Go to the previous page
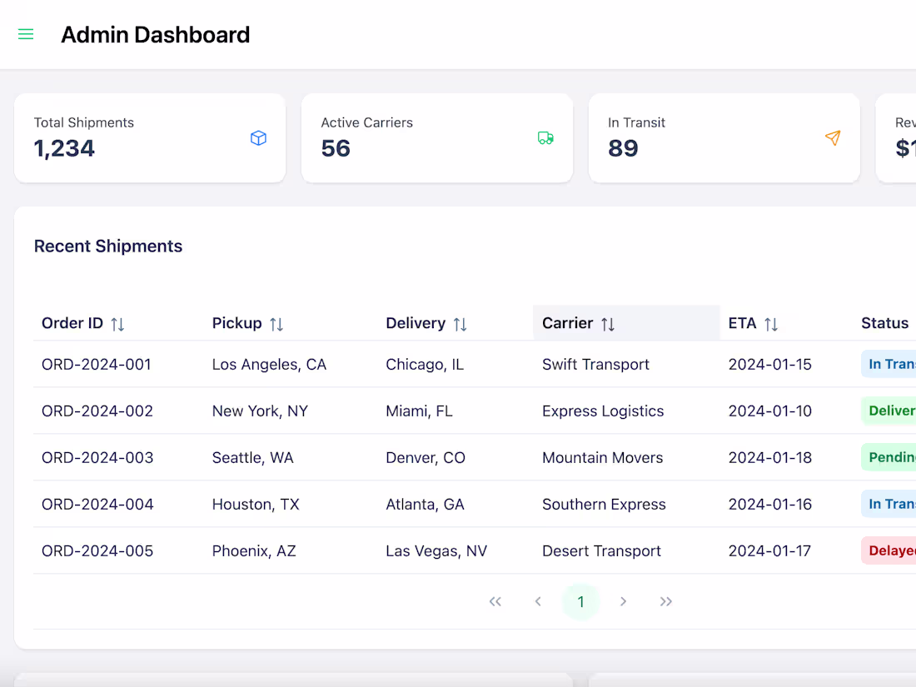The height and width of the screenshot is (687, 916). click(538, 601)
